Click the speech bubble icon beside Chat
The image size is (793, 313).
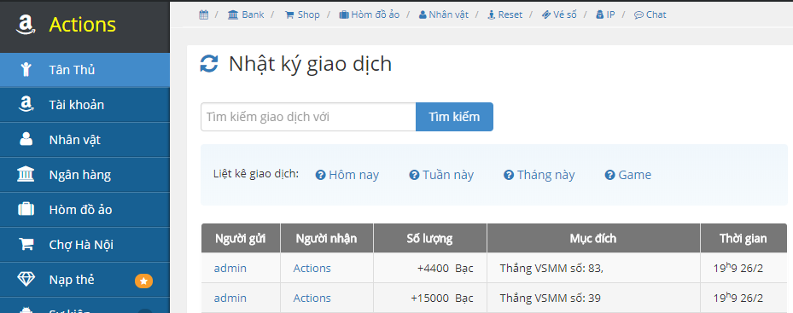point(639,14)
